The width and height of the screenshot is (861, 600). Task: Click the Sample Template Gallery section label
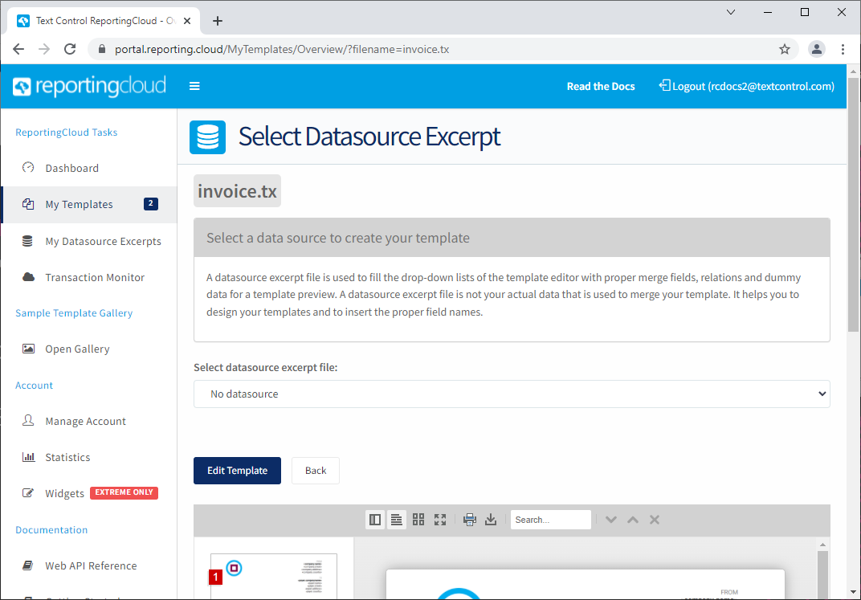(74, 313)
